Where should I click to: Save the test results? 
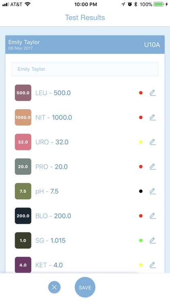coord(85,288)
